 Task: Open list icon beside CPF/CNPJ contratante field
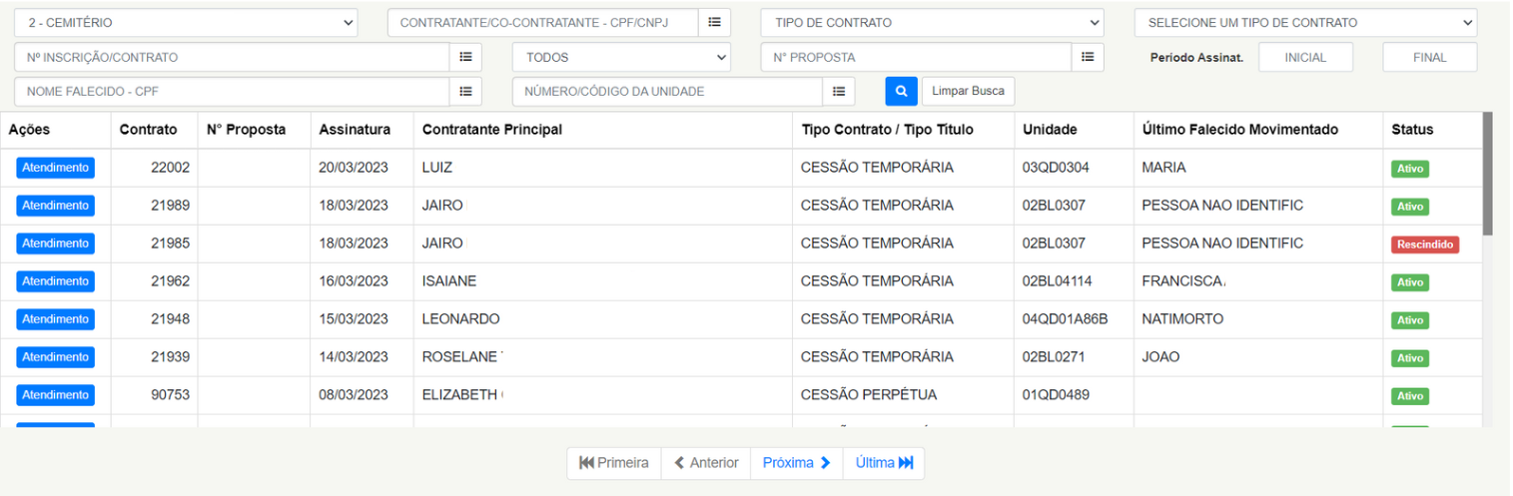(x=714, y=22)
